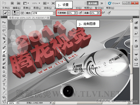The height and width of the screenshot is (105, 140).
Task: Open the tool preset picker arrow
Action: 9,13
